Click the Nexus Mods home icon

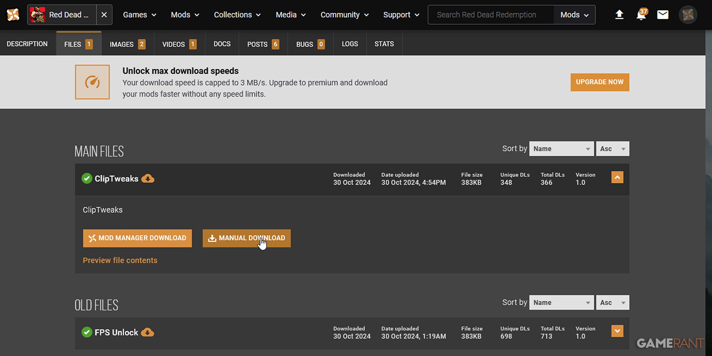(x=13, y=15)
